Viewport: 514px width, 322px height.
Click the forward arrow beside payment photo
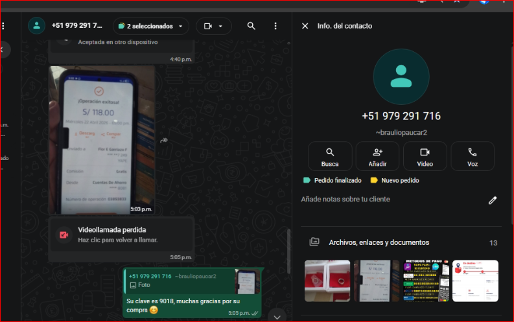coord(165,140)
